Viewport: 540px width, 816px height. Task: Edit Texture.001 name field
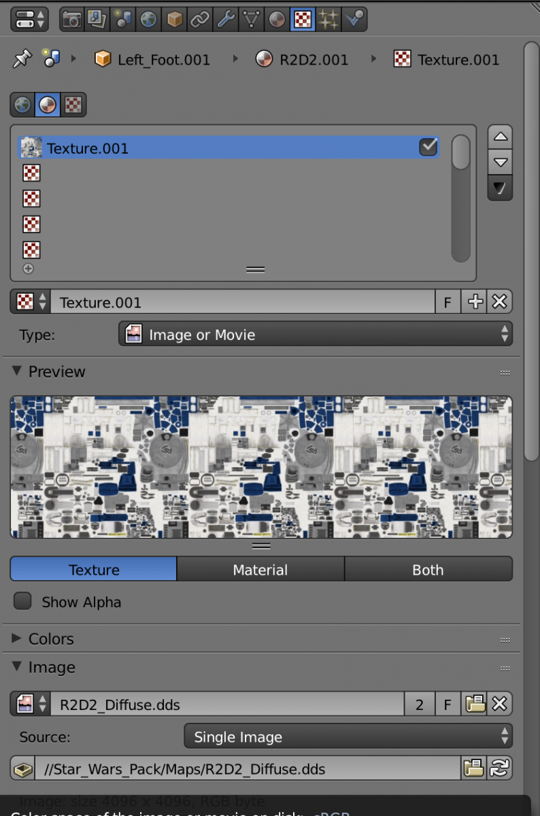point(243,302)
